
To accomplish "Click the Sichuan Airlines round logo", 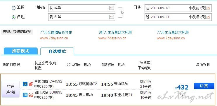I will tap(31, 95).
